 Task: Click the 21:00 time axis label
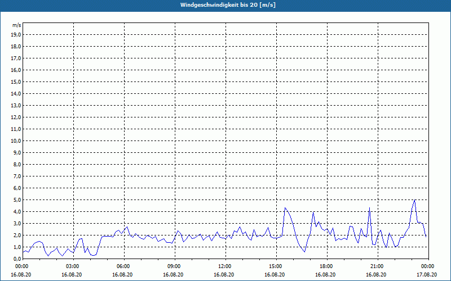tap(378, 266)
